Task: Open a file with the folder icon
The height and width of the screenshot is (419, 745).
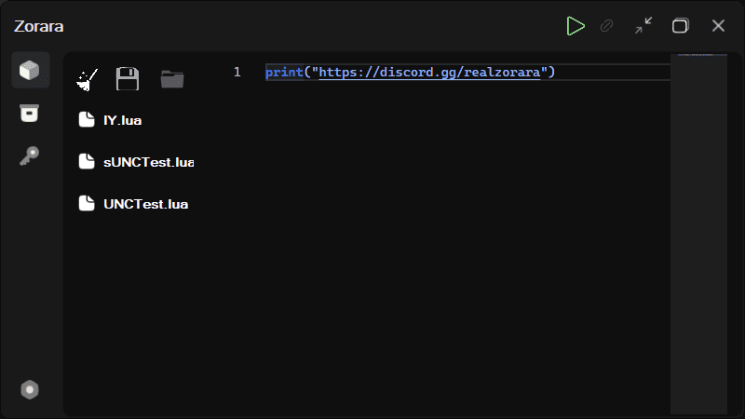Action: [172, 79]
